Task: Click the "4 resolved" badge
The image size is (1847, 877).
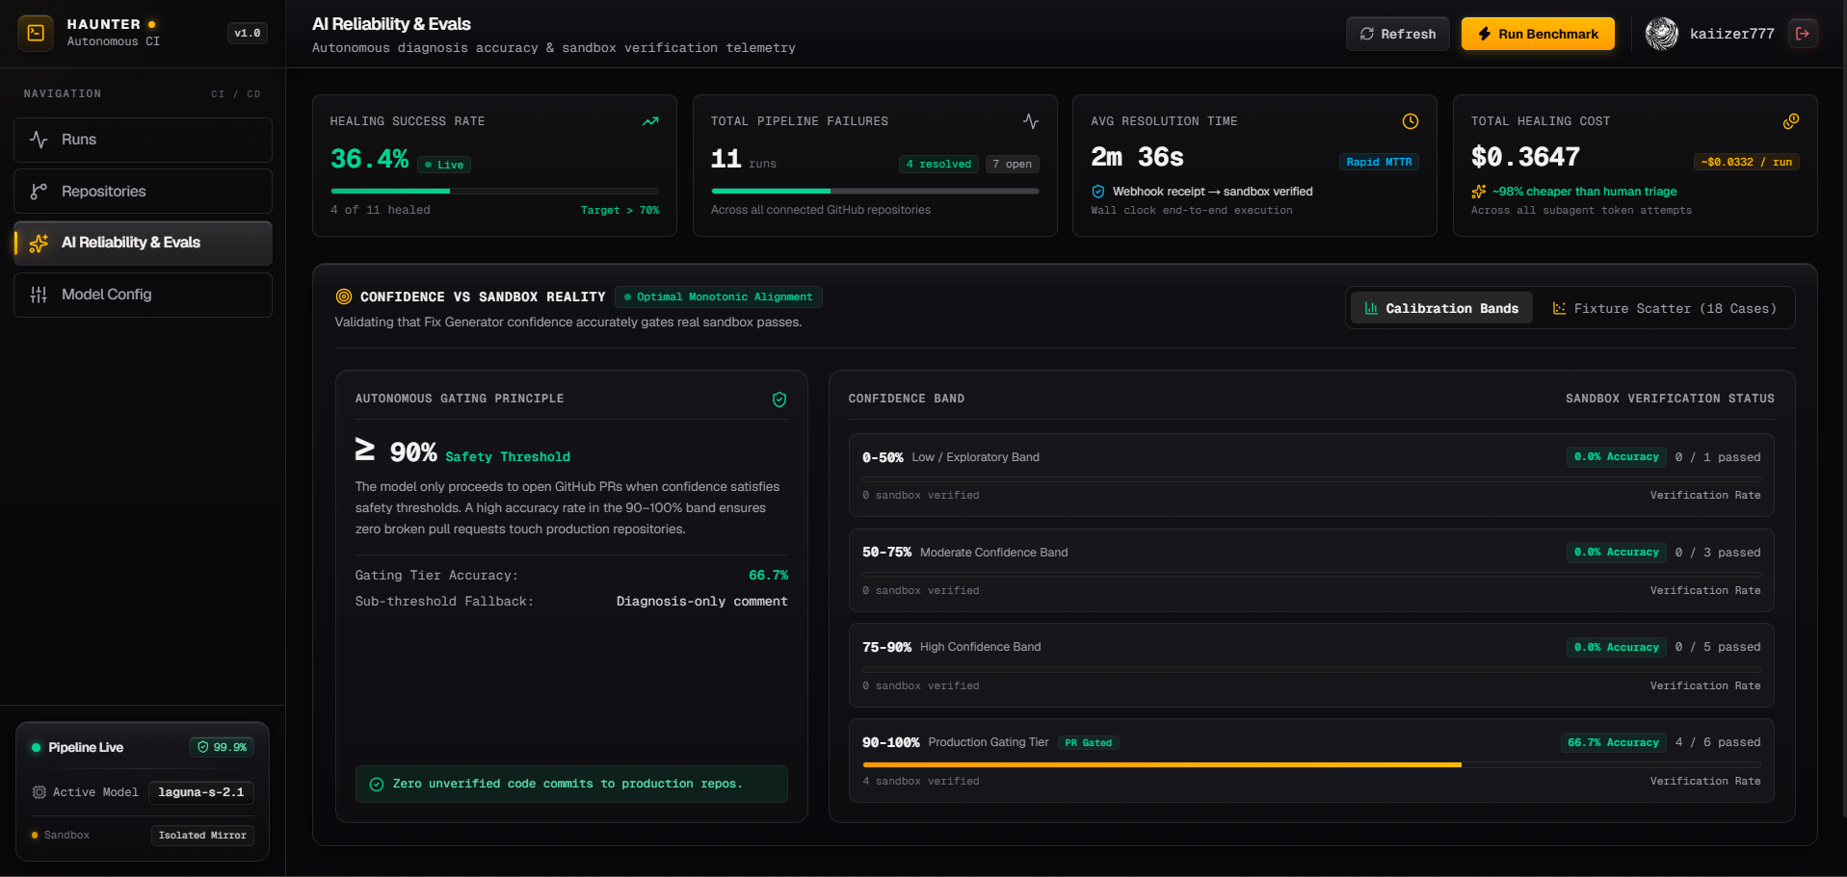Action: [x=938, y=165]
